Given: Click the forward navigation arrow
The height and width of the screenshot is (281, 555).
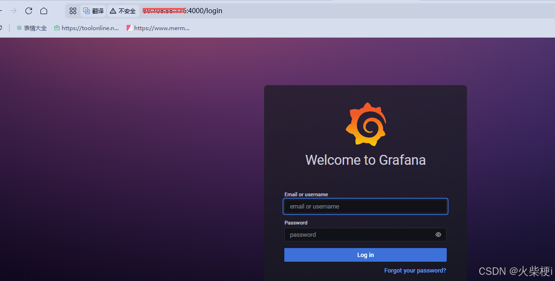Looking at the screenshot, I should [14, 11].
